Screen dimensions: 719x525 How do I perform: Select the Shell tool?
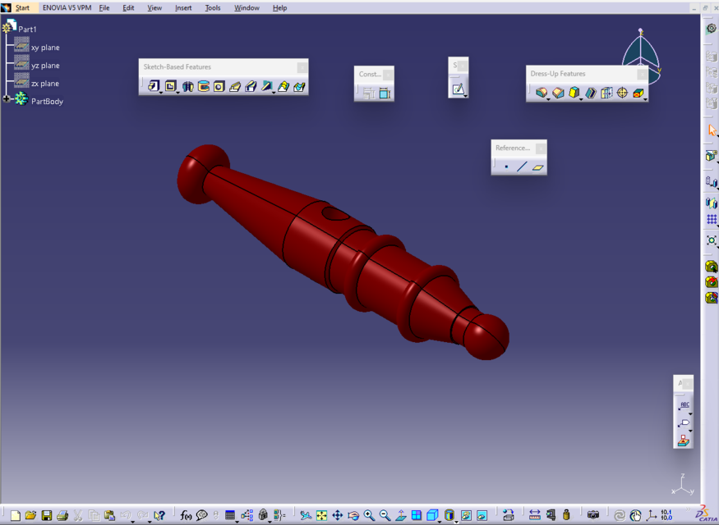click(x=591, y=93)
